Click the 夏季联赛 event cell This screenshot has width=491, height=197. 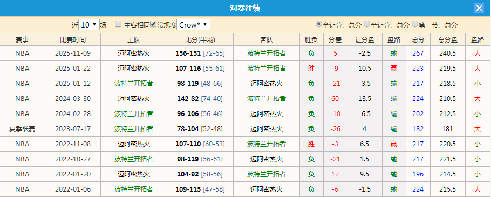coord(22,128)
